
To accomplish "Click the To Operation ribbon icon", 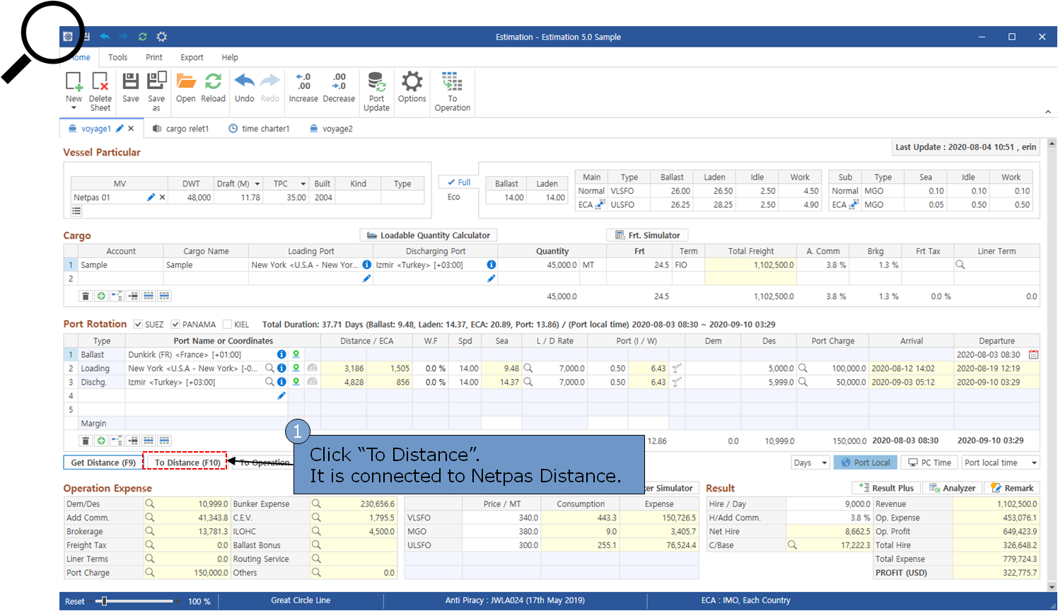I will point(452,81).
